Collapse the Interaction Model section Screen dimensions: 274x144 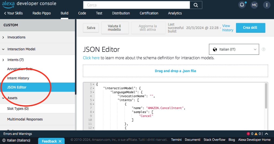(x=3, y=49)
